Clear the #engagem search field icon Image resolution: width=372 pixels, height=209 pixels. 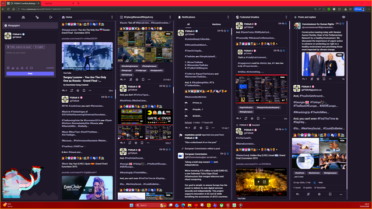(x=6, y=26)
